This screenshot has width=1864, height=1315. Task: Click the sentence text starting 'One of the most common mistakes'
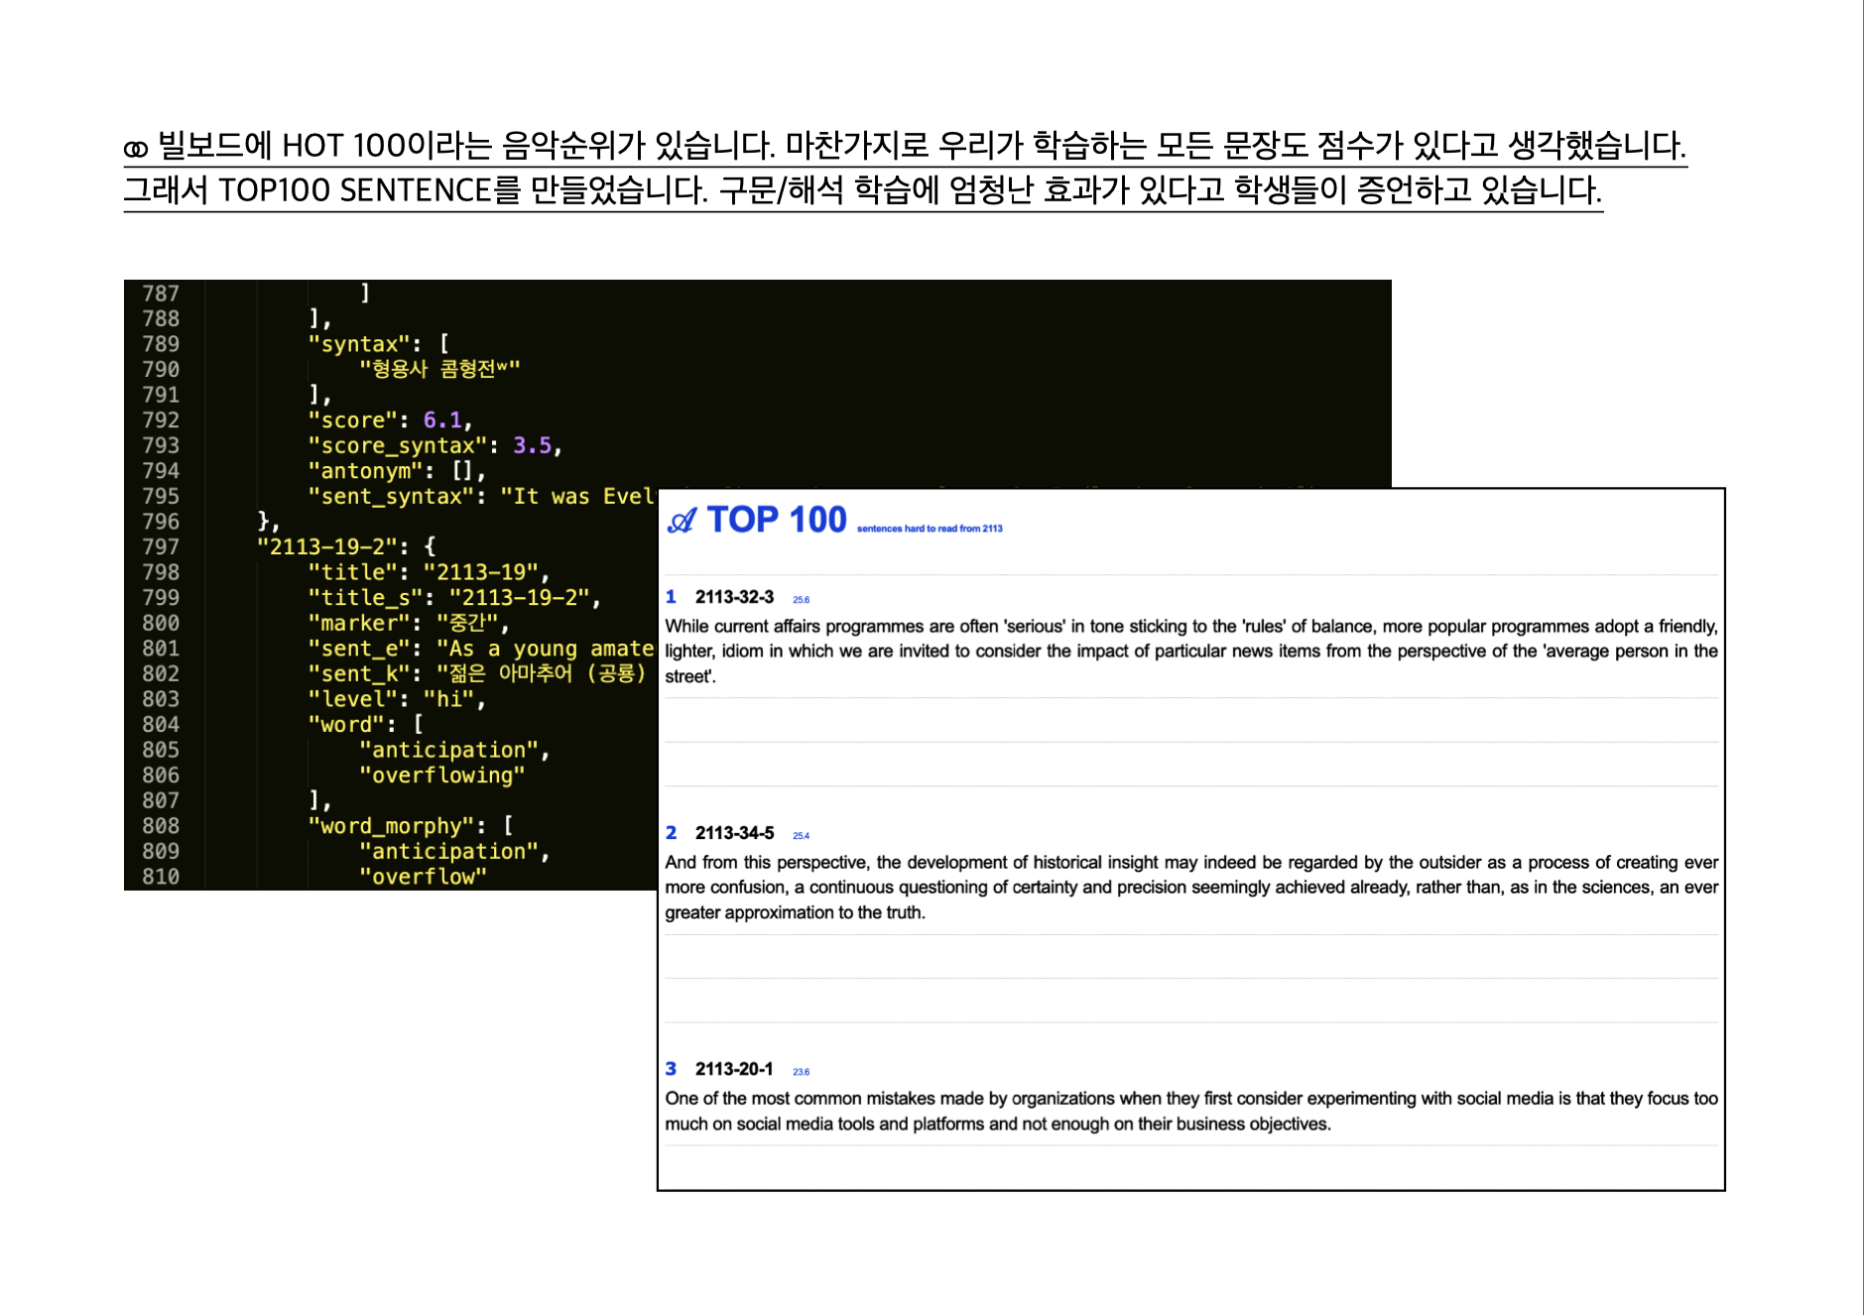(1190, 1111)
